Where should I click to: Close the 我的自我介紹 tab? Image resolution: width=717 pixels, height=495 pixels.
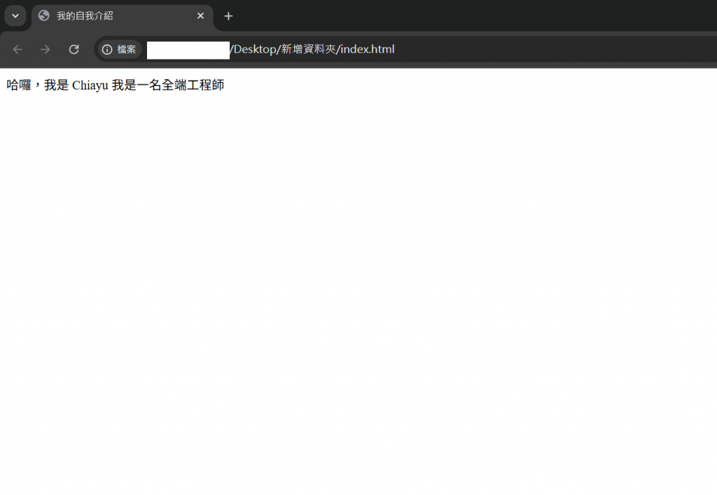point(200,16)
